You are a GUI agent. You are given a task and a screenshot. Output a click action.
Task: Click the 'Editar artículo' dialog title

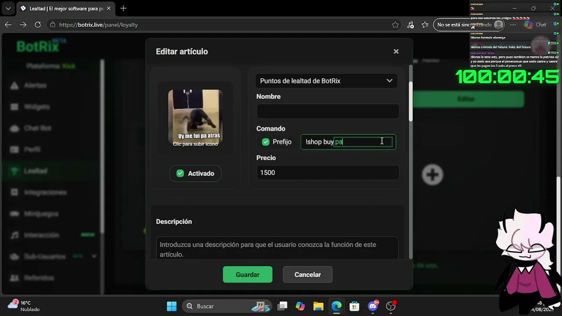coord(182,51)
